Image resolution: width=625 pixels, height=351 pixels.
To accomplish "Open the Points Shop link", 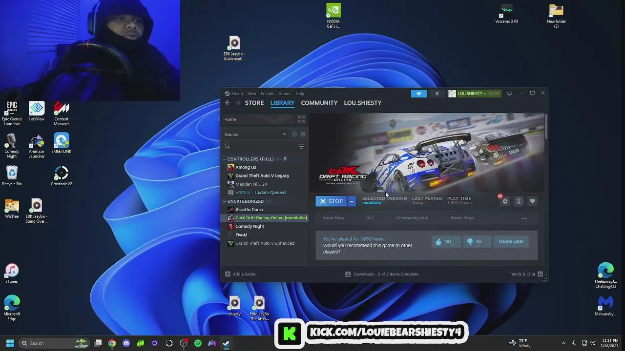I will click(x=462, y=218).
